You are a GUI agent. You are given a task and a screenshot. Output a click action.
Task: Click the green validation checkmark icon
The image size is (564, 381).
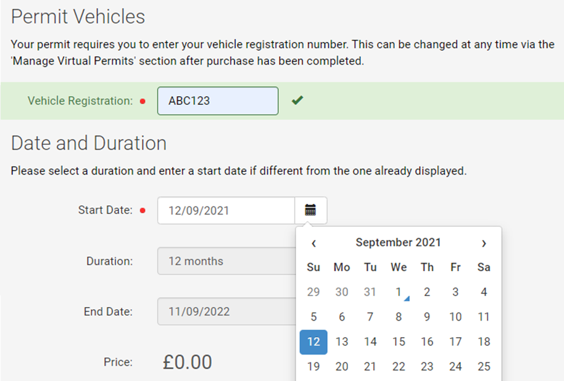(297, 100)
